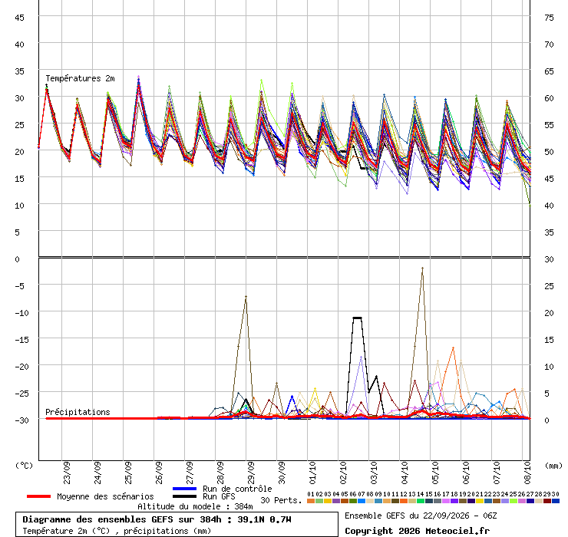The height and width of the screenshot is (537, 568).
Task: Click the perturbation 18 violet legend swatch
Action: pos(454,501)
